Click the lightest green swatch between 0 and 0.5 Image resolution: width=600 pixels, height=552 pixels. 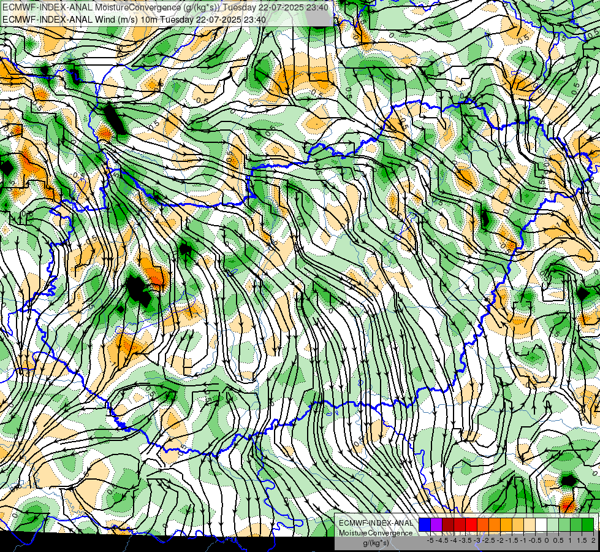[553, 525]
